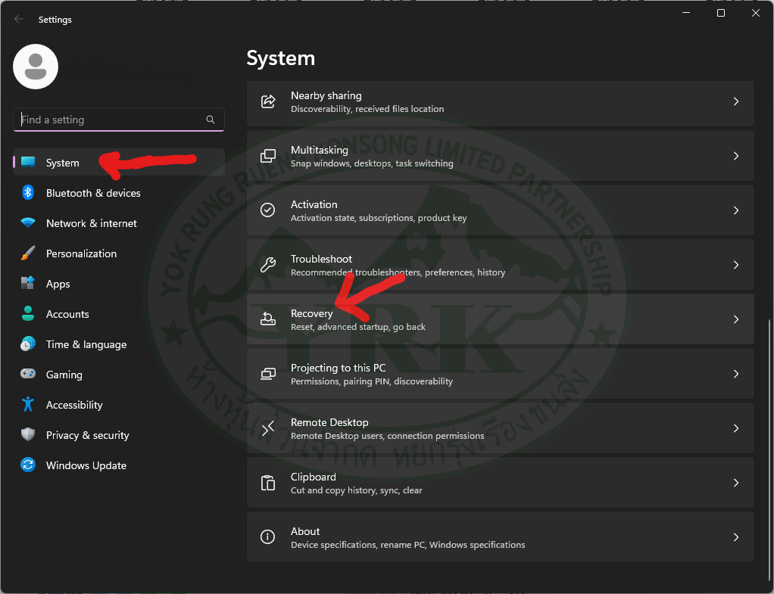Click the Recovery icon

click(268, 319)
